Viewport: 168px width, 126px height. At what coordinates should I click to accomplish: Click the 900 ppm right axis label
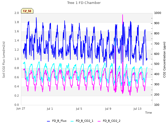pyautogui.click(x=157, y=23)
